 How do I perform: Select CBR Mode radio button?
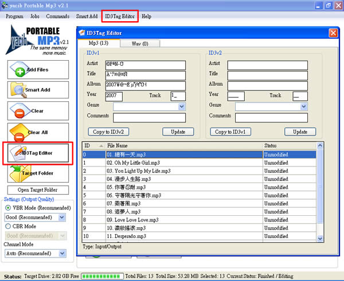tap(8, 226)
